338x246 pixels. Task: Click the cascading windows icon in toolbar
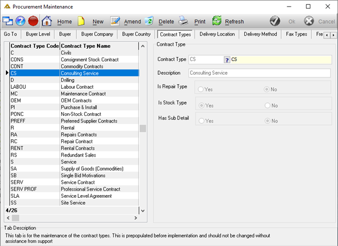coord(8,21)
